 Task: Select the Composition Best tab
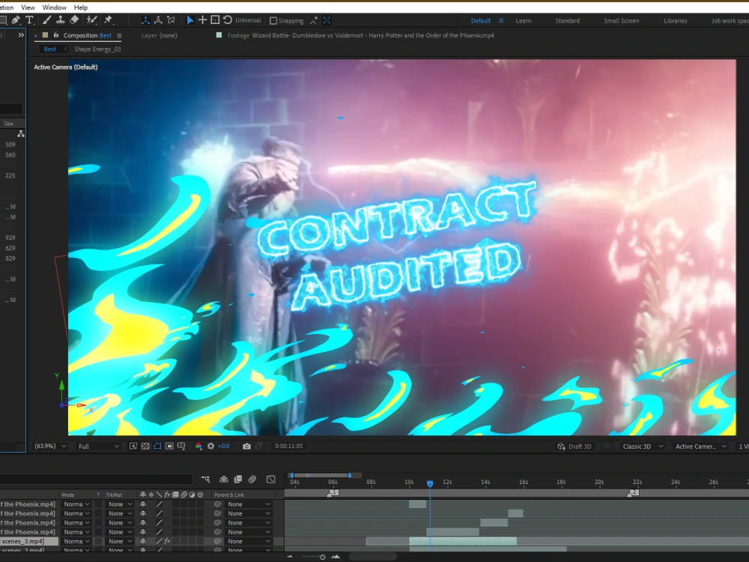pyautogui.click(x=88, y=35)
